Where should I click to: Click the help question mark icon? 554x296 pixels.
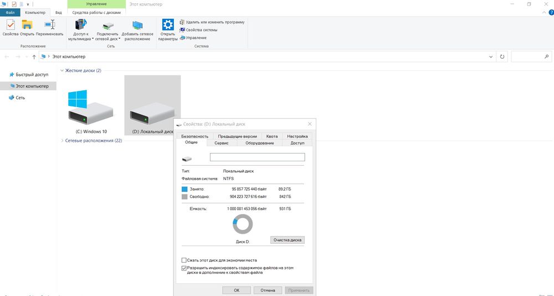551,12
